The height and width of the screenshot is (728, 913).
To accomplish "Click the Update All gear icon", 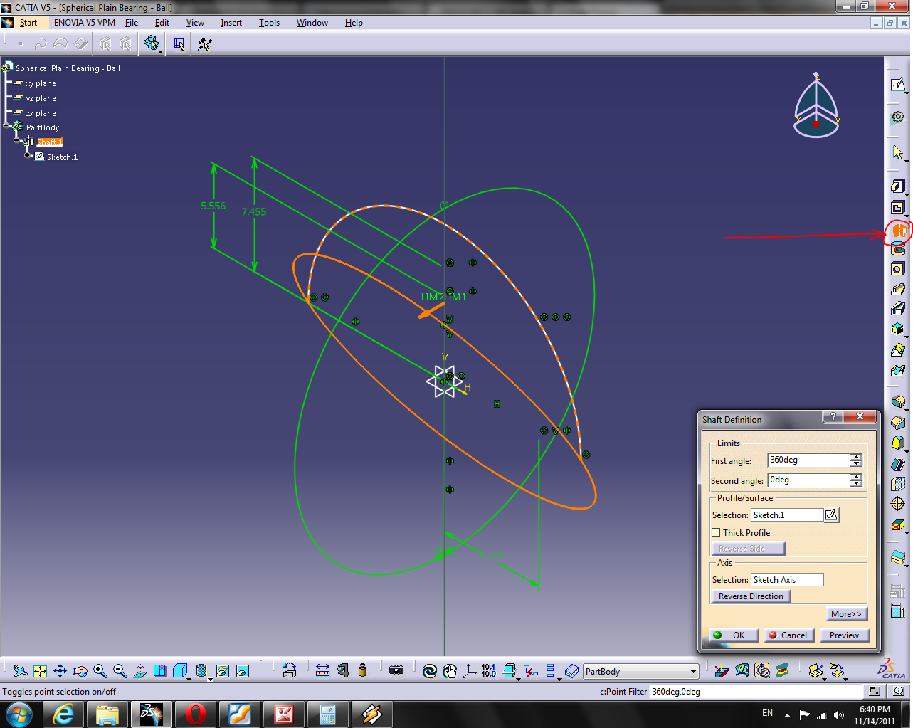I will click(898, 117).
